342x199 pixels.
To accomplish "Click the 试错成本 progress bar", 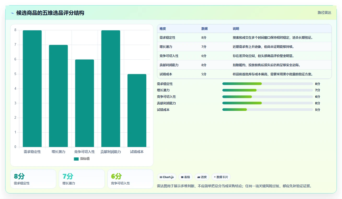I will pyautogui.click(x=268, y=110).
